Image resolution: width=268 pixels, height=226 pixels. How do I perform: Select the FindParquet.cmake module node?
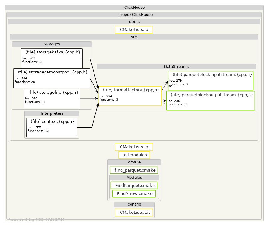coord(134,185)
